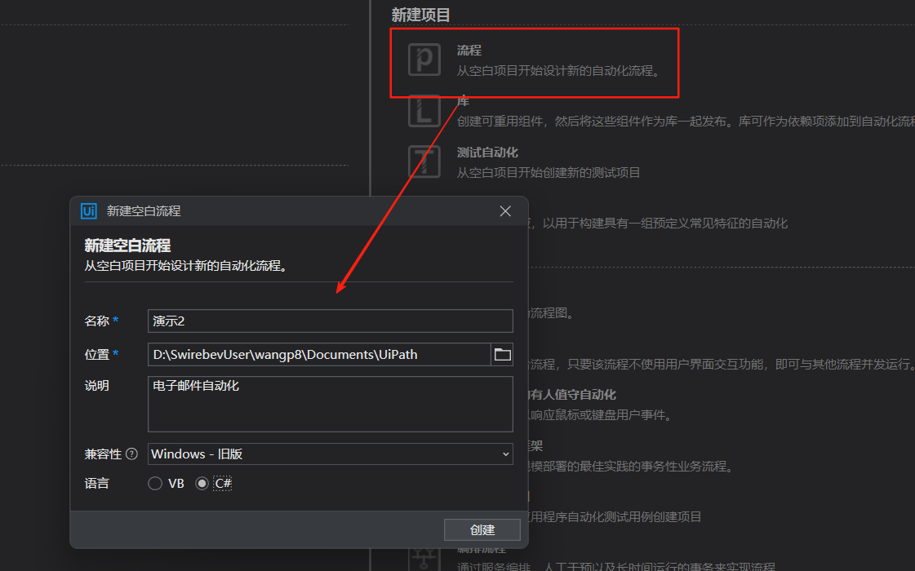Screen dimensions: 915x571
Task: Select the 流程 new project option title
Action: (x=469, y=51)
